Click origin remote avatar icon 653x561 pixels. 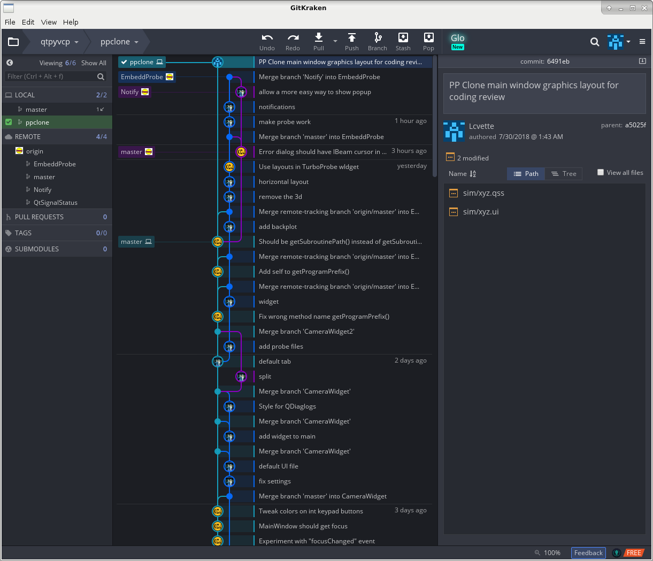click(x=19, y=151)
